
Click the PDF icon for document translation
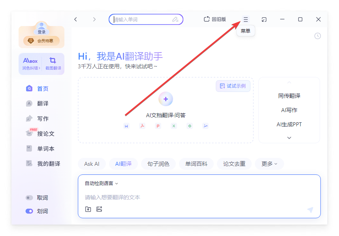[x=142, y=125]
